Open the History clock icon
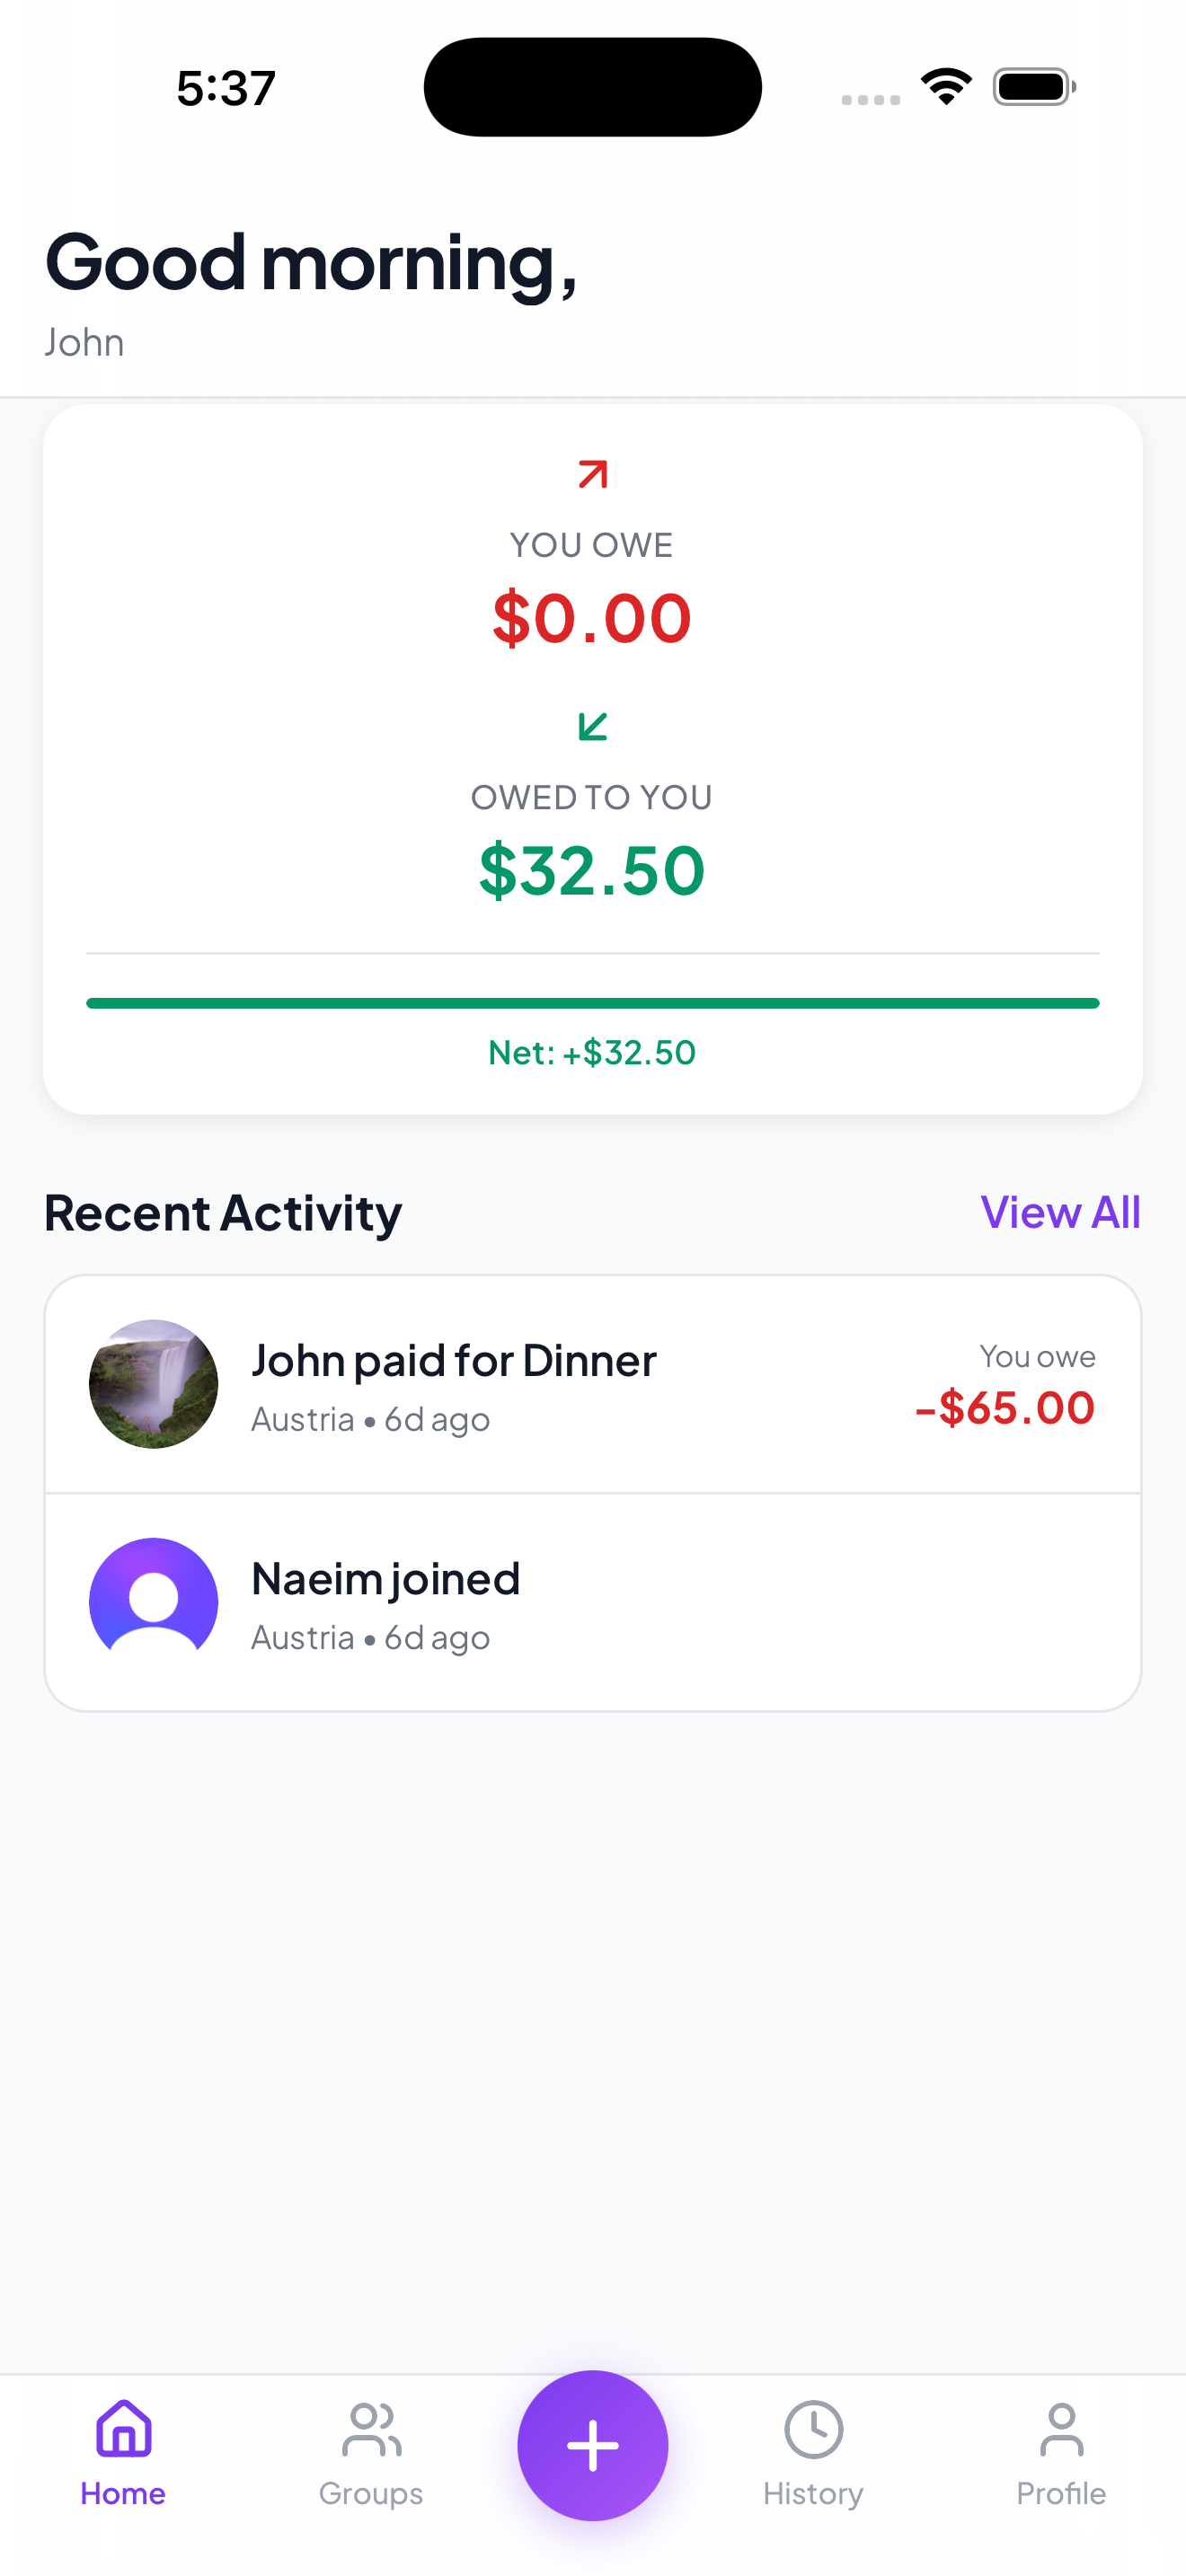 click(x=813, y=2430)
